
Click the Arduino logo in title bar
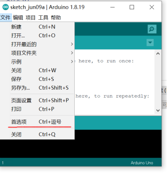pyautogui.click(x=6, y=7)
